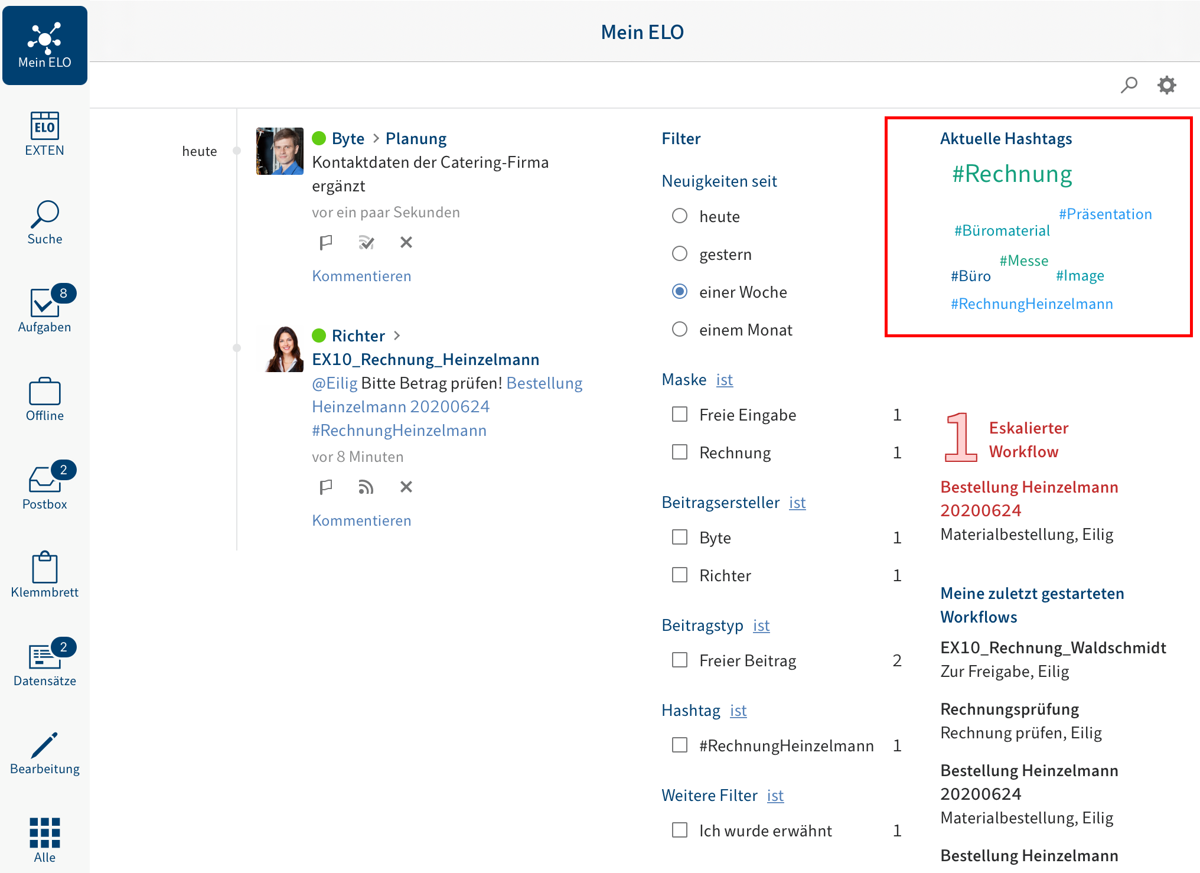Check the Richter author filter
Image resolution: width=1200 pixels, height=873 pixels.
(x=680, y=575)
